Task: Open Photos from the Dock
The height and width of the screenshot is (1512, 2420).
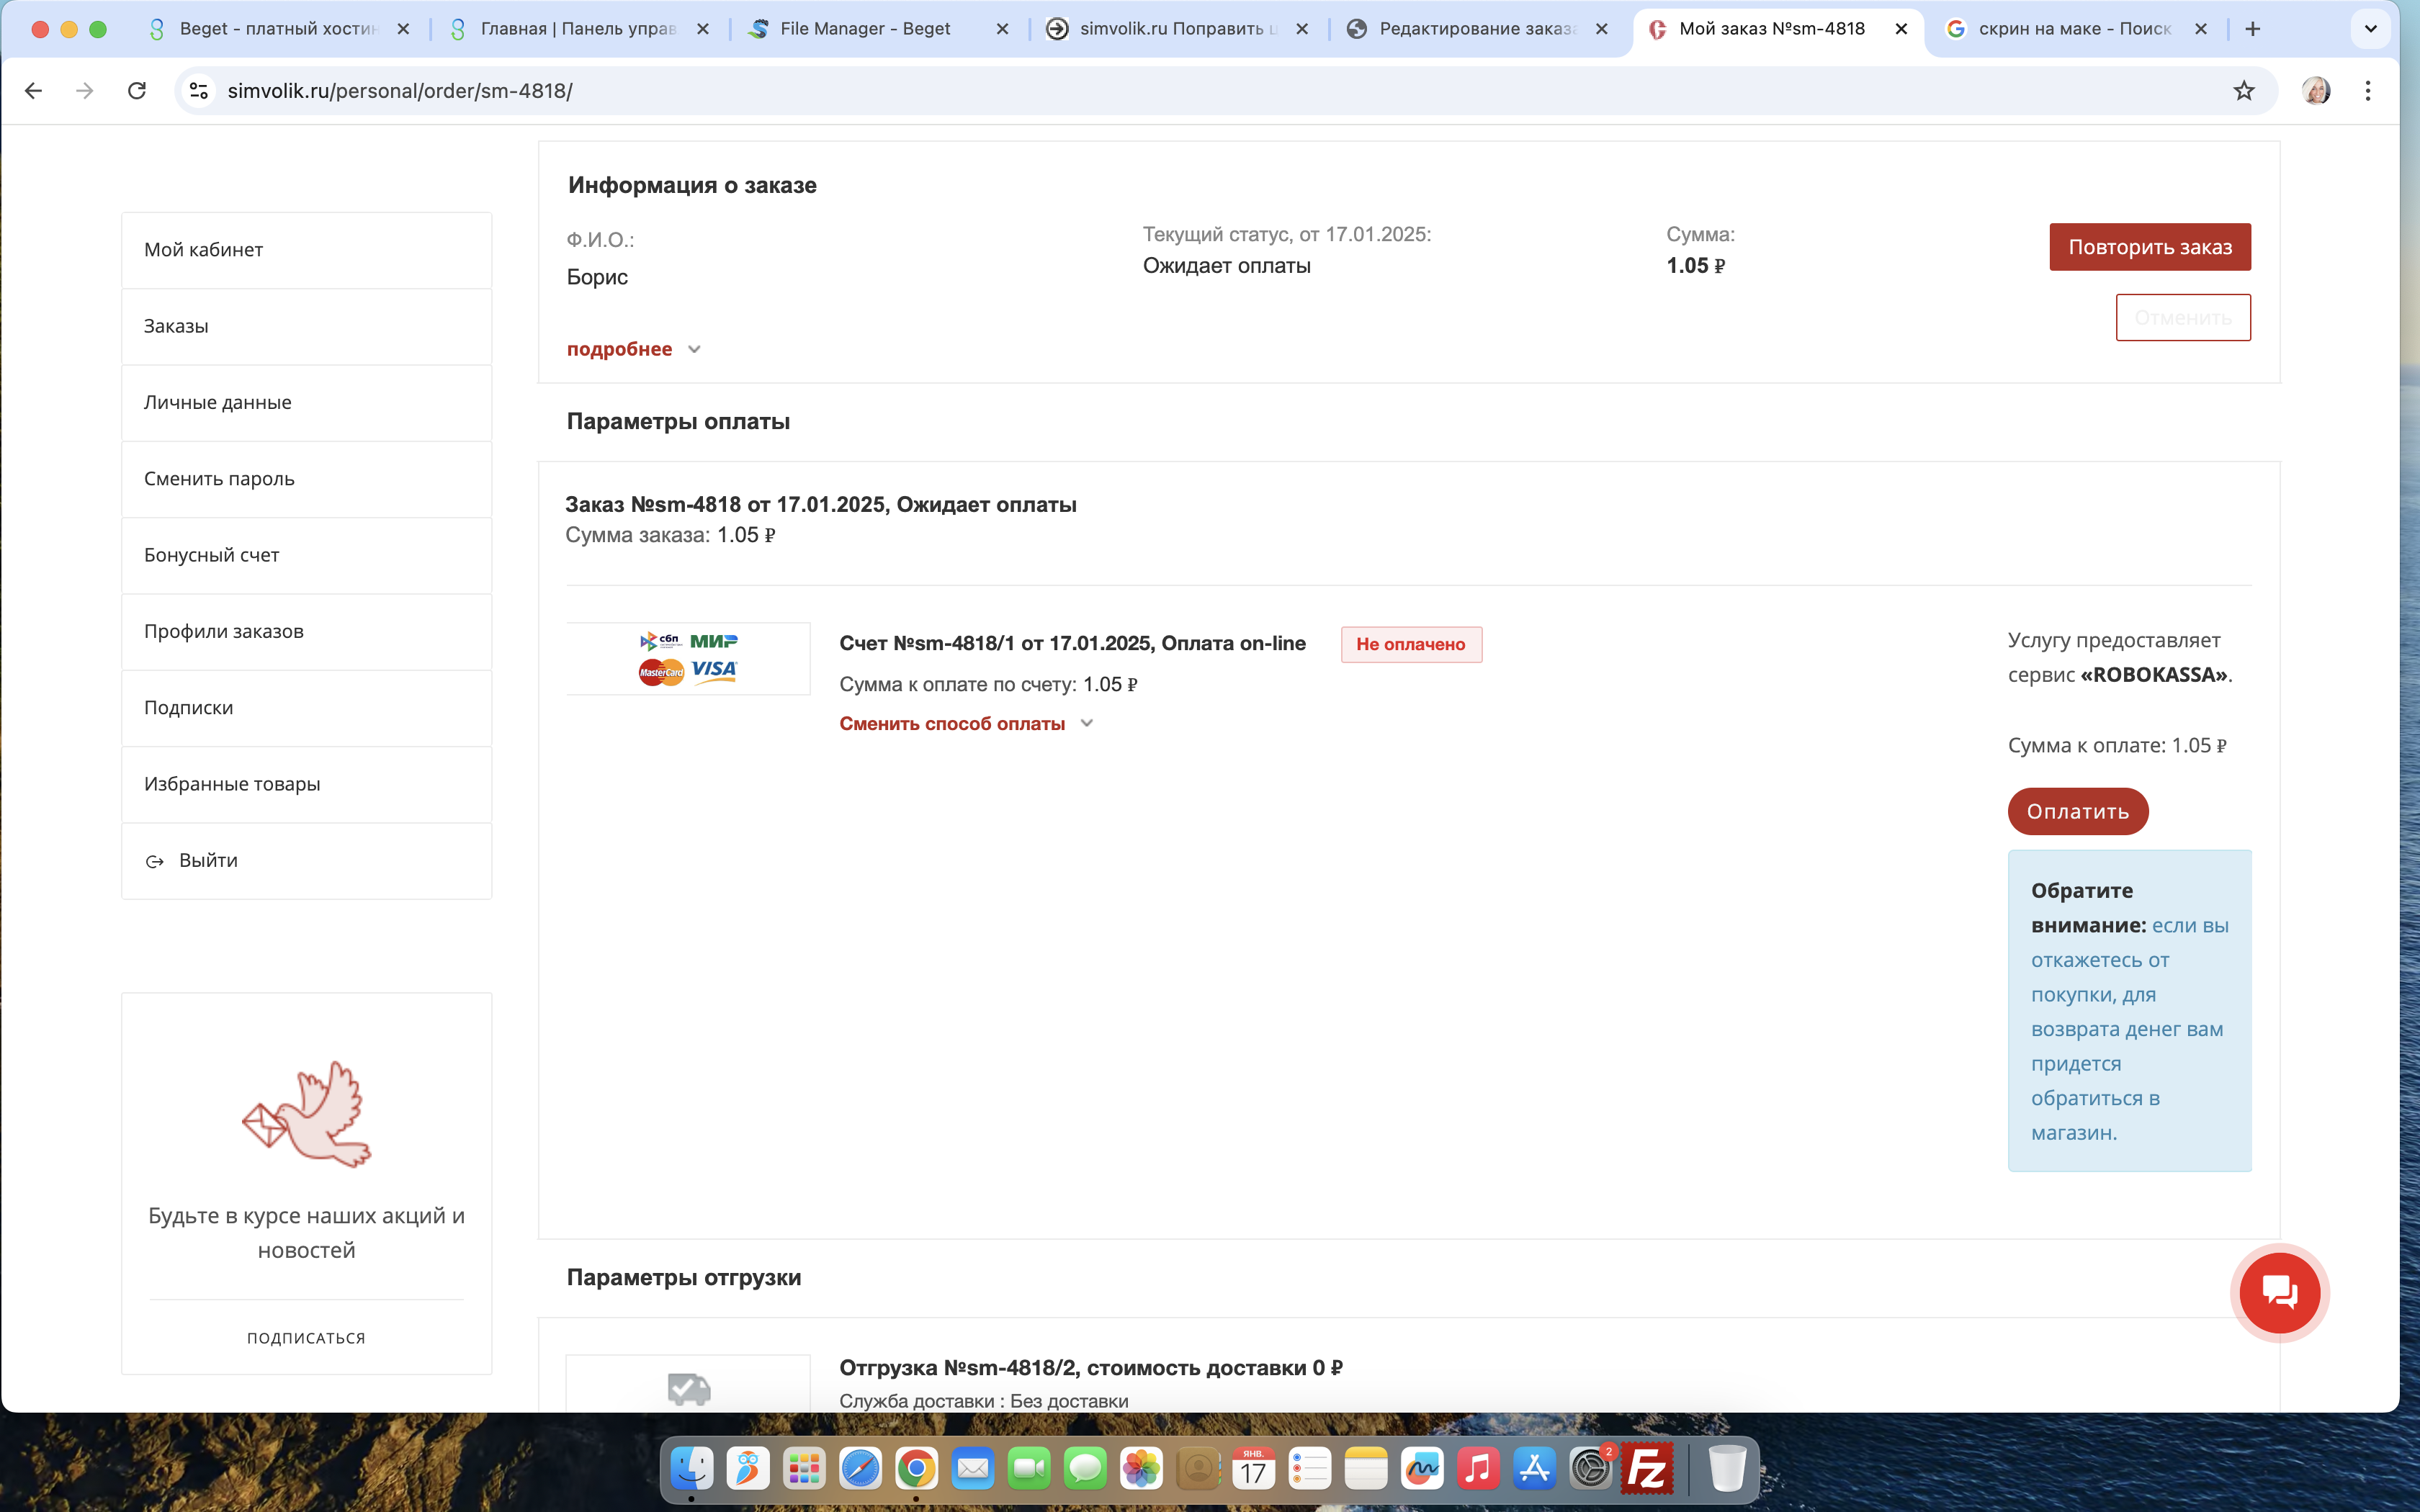Action: point(1141,1469)
